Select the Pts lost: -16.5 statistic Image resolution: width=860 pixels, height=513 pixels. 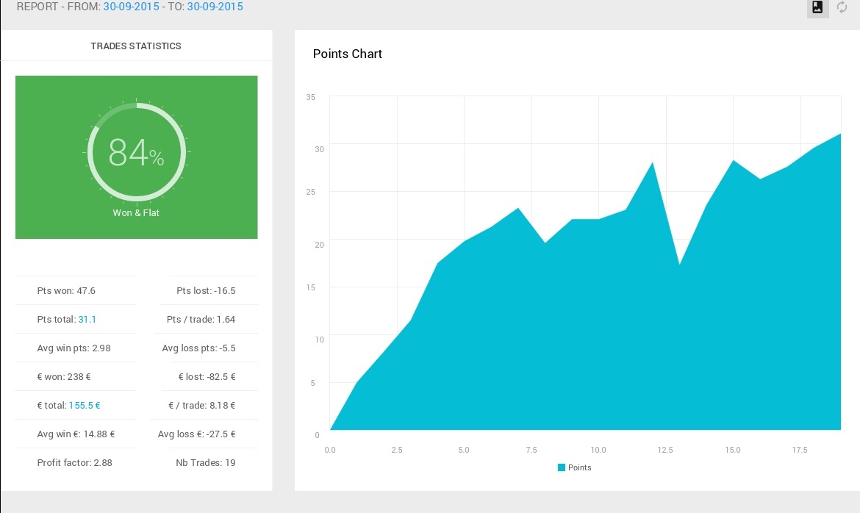(x=206, y=291)
